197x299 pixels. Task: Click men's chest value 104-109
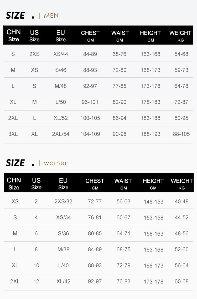tap(90, 134)
